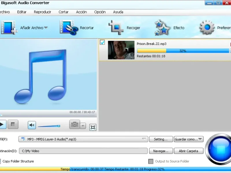The height and width of the screenshot is (173, 231).
Task: Click the Play button in preview
Action: pyautogui.click(x=3, y=125)
